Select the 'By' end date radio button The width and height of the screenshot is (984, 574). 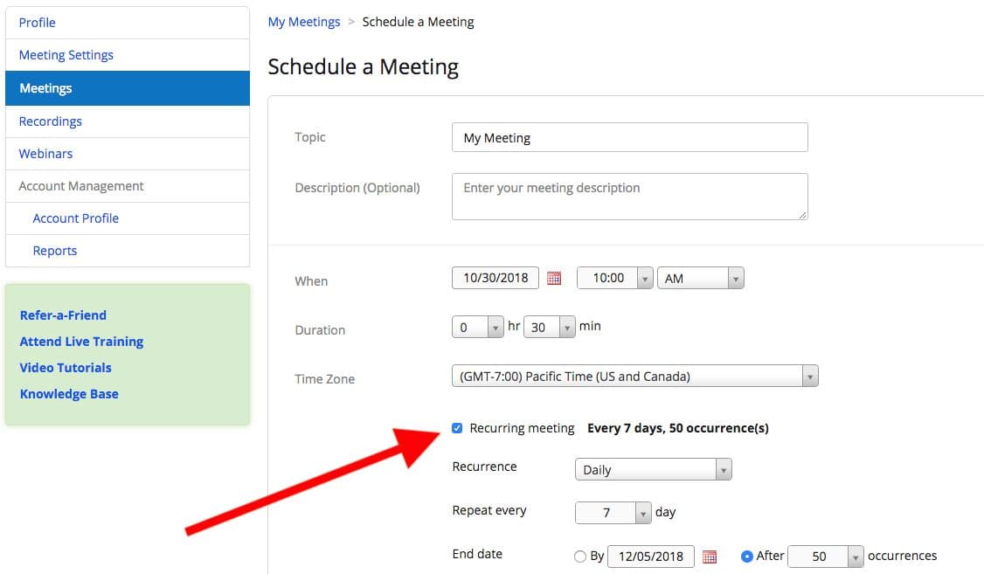click(x=580, y=557)
